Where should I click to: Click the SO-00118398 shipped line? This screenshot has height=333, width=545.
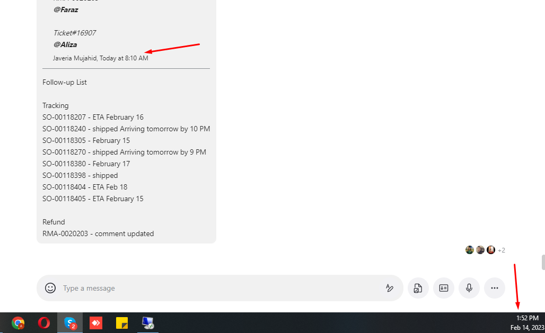tap(80, 175)
